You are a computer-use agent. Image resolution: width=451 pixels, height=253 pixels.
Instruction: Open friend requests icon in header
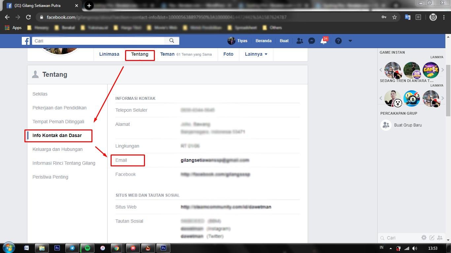(x=299, y=41)
